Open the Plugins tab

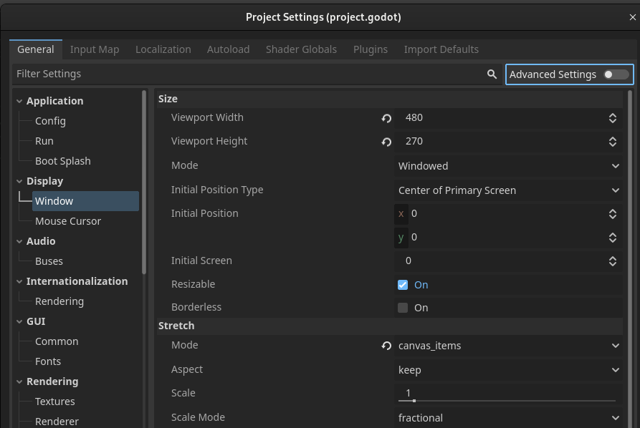[x=371, y=49]
